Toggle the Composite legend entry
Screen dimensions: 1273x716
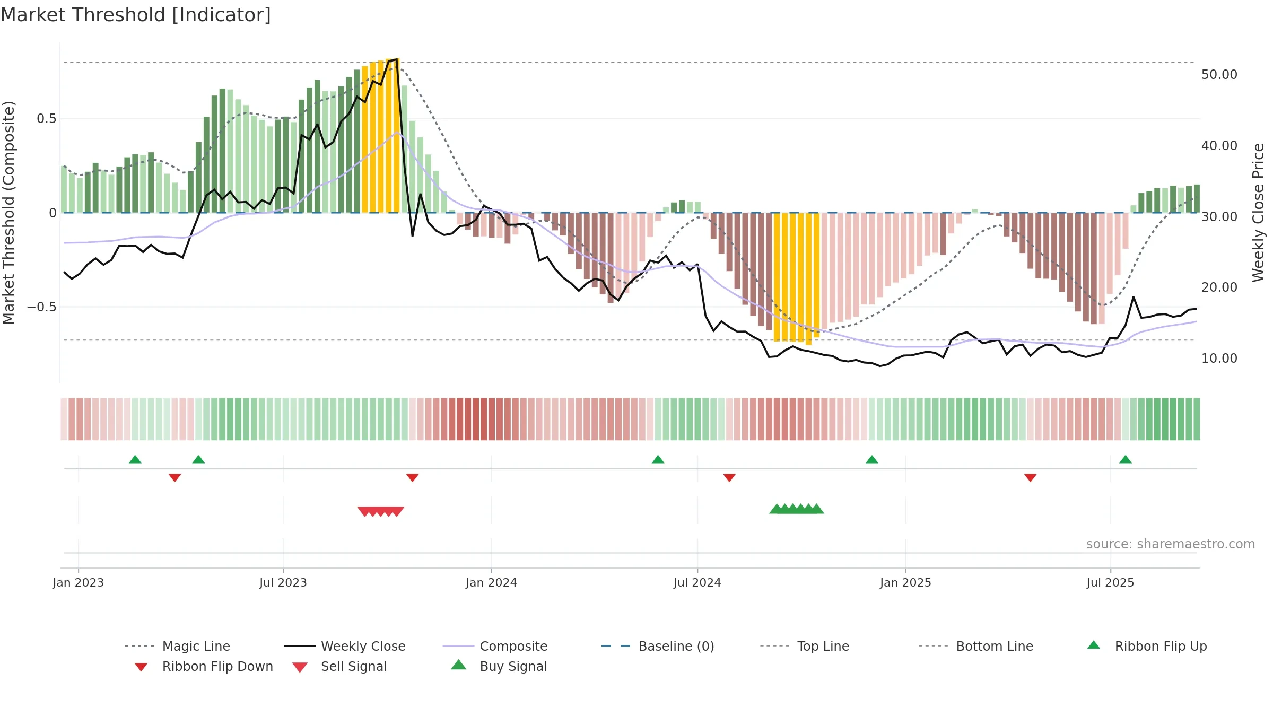495,646
